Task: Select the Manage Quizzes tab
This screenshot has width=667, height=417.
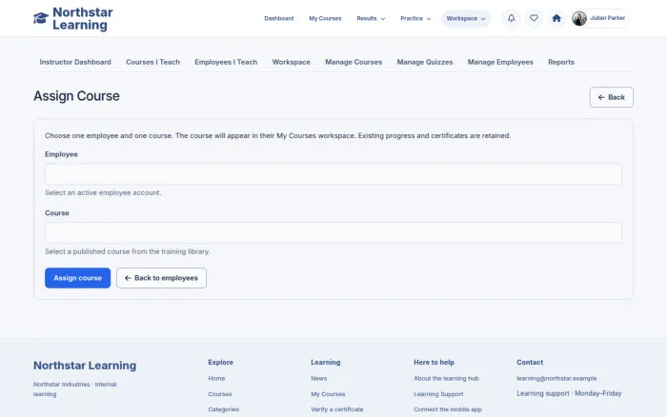Action: (x=425, y=62)
